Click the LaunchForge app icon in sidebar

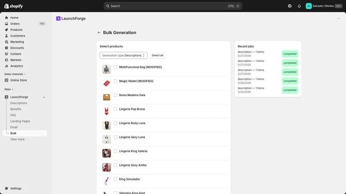(x=6, y=97)
